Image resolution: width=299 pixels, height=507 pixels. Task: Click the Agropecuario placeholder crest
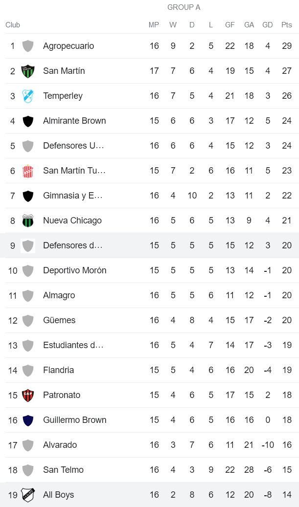point(28,45)
